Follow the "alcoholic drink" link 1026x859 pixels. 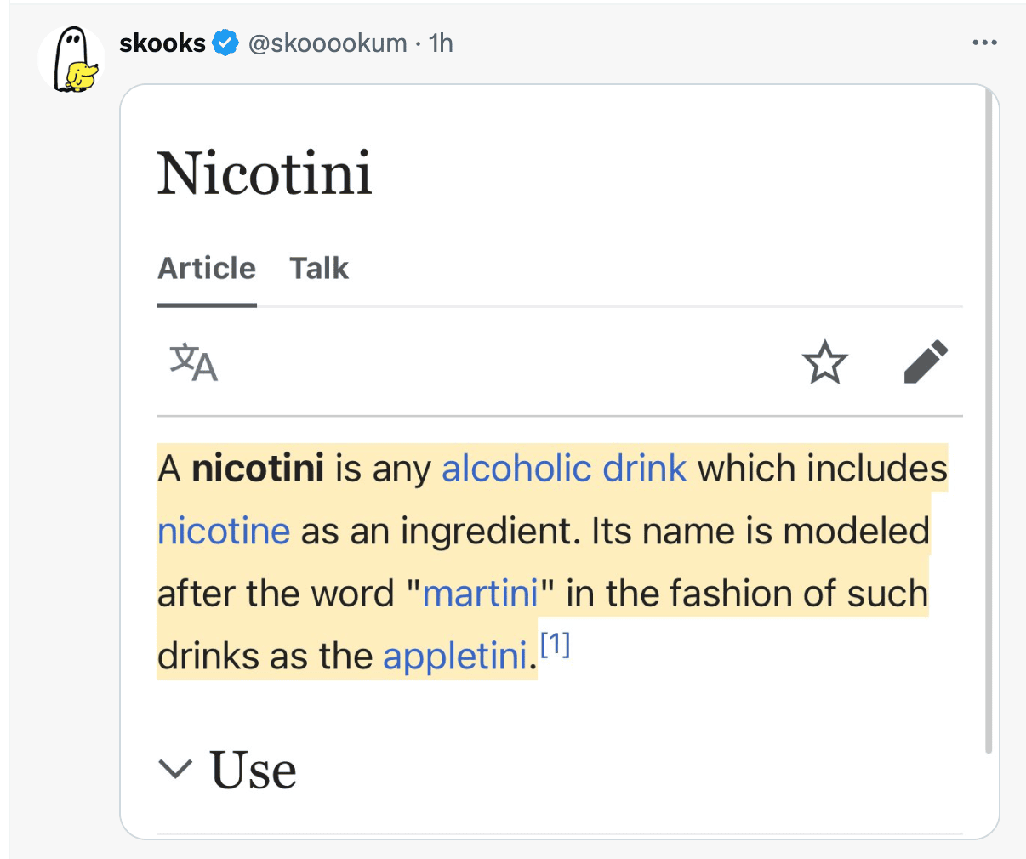[564, 469]
